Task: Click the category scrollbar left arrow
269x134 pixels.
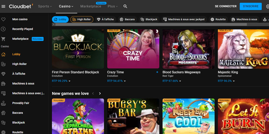Action: (x=53, y=24)
